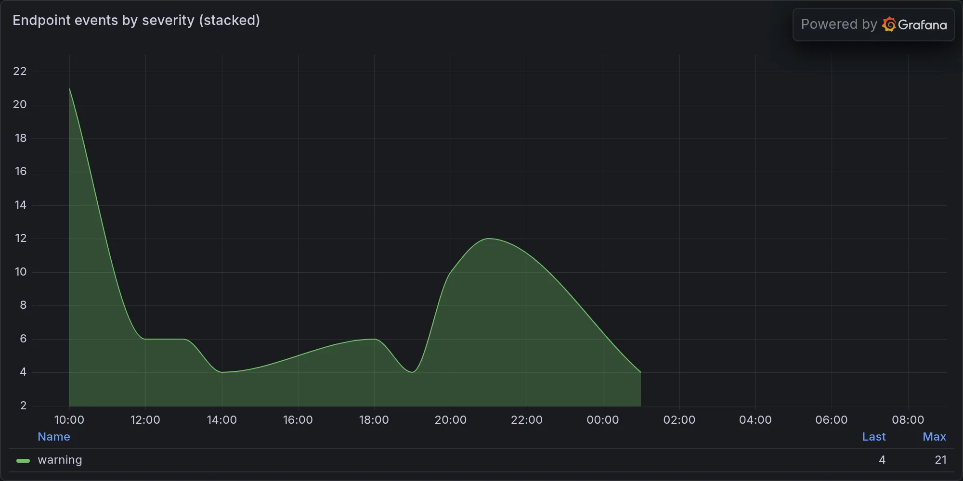Click the green warning color swatch

(x=23, y=461)
